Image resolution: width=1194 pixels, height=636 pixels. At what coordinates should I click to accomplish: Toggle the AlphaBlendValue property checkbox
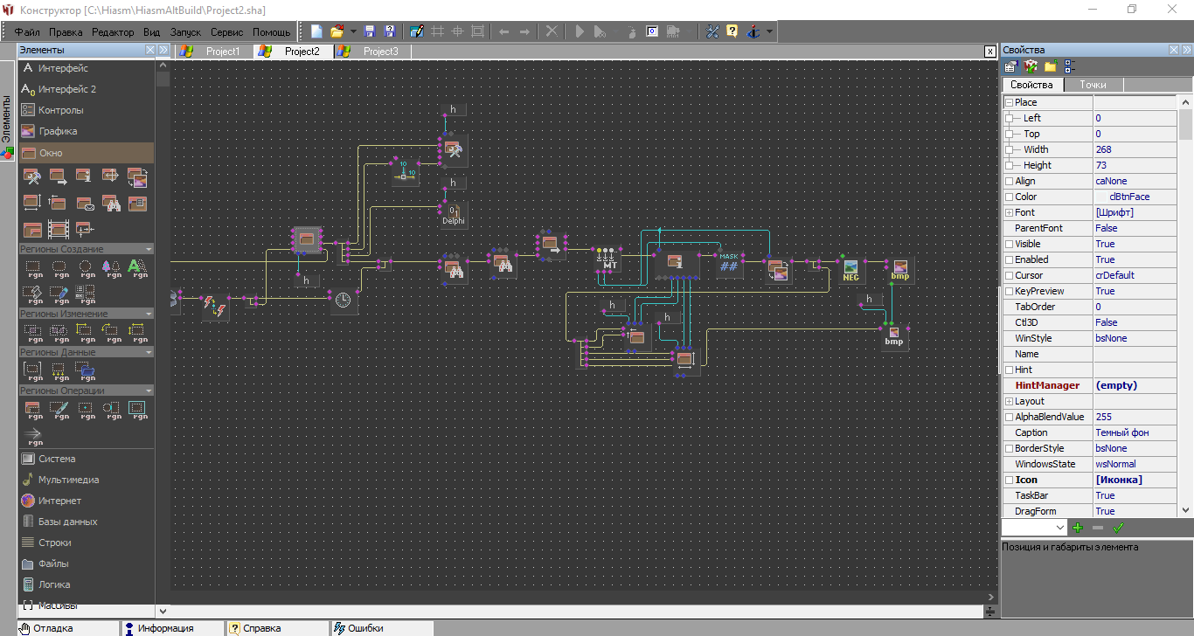pos(1009,417)
